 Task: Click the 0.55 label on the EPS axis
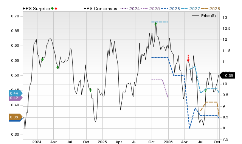click(x=15, y=61)
